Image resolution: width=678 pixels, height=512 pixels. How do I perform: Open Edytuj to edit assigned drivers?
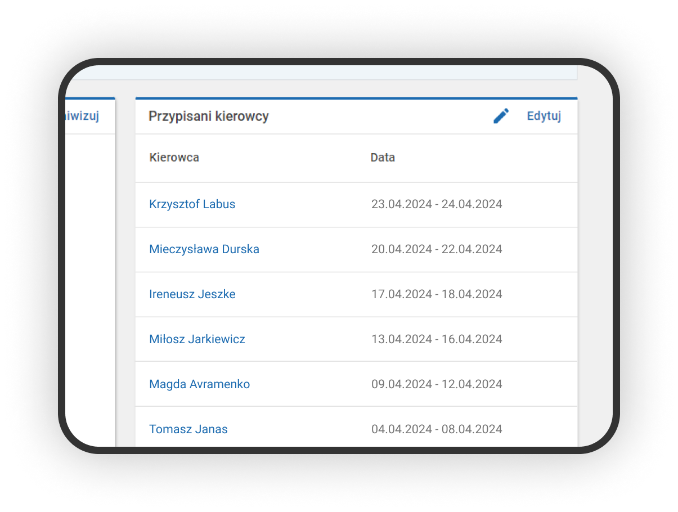pos(544,116)
